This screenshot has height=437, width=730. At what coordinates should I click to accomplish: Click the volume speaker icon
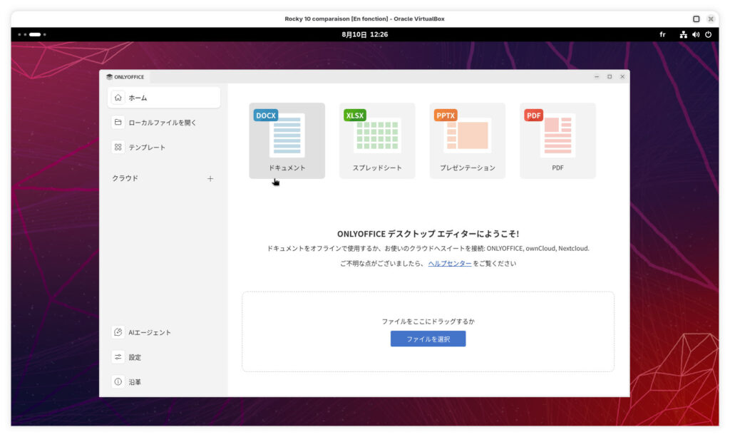696,34
